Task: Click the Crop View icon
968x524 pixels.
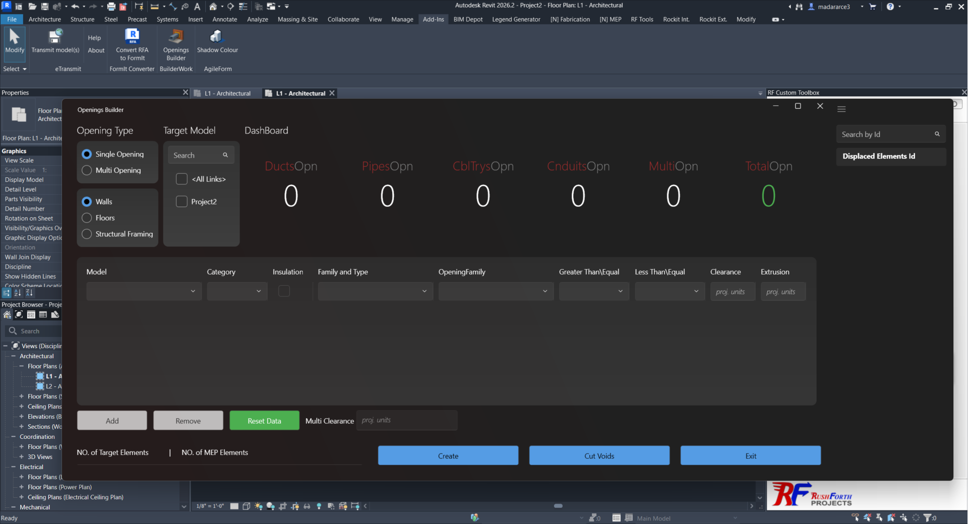Action: [283, 506]
